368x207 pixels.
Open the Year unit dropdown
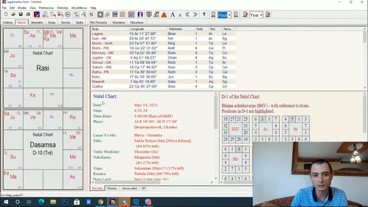[x=261, y=15]
